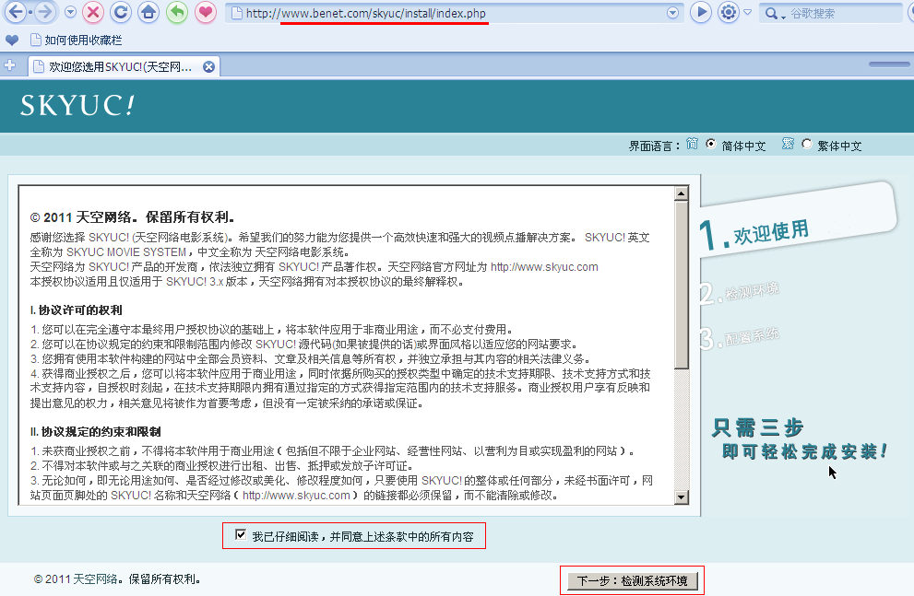This screenshot has height=596, width=914.
Task: Click the 繁 traditional Chinese language icon
Action: coord(788,144)
